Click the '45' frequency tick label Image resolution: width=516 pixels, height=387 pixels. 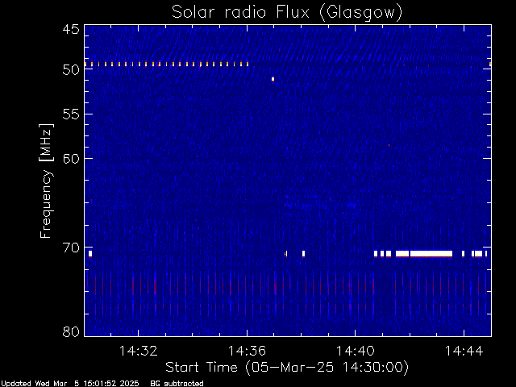coord(71,30)
